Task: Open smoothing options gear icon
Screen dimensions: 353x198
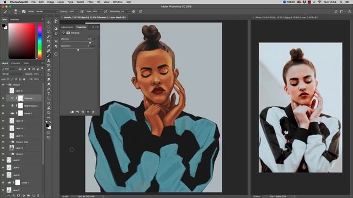Action: click(x=133, y=12)
